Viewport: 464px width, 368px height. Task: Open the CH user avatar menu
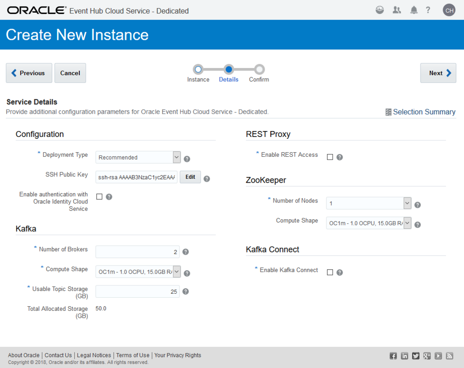449,10
